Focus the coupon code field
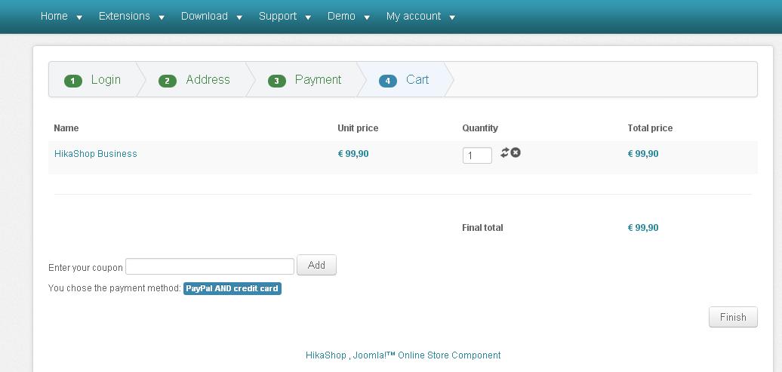The width and height of the screenshot is (782, 372). pos(210,266)
